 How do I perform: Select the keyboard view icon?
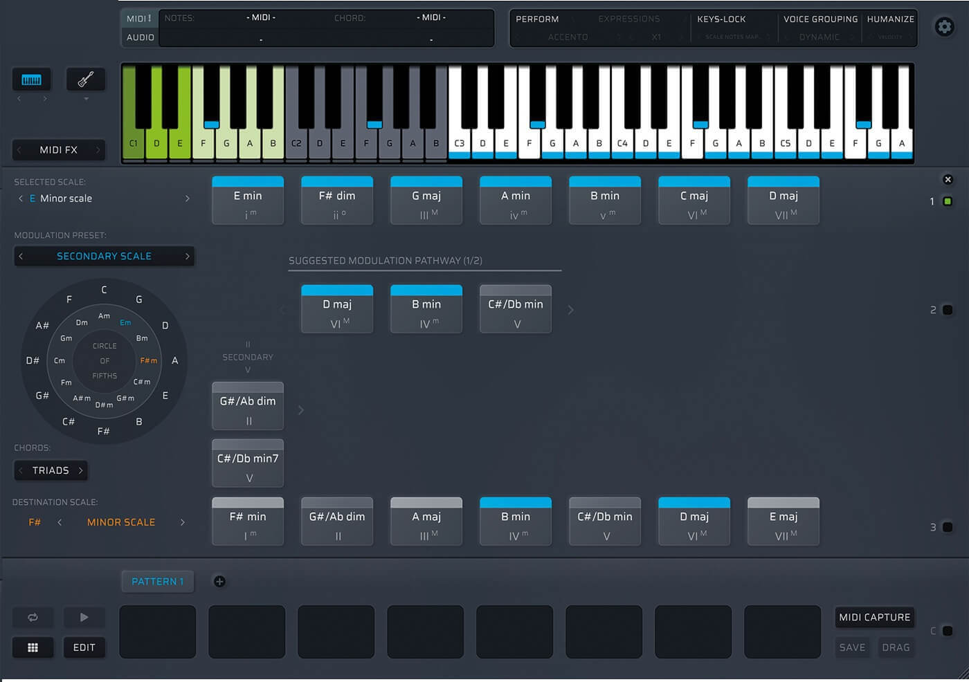pos(31,79)
